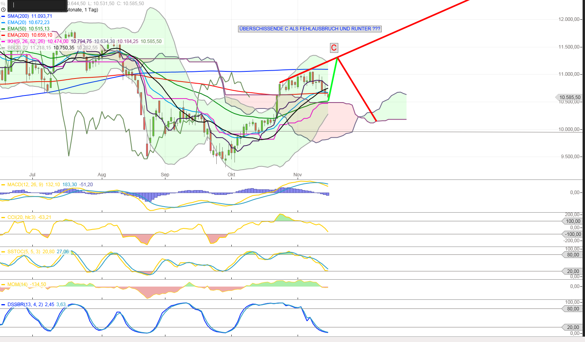Toggle the IKH(9, 26, 52, 26) Ichimoku legend entry

4,41
